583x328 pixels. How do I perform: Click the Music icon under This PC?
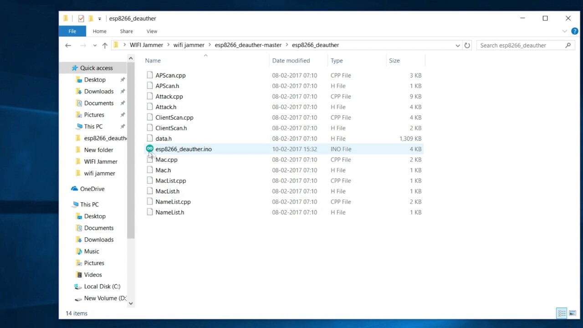(x=79, y=251)
